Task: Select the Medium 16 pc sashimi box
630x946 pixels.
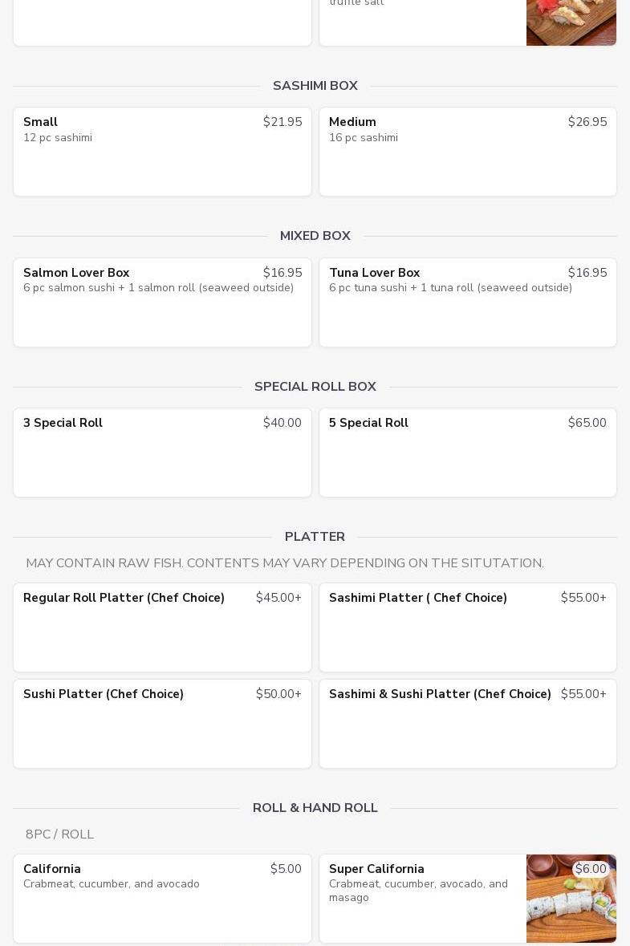Action: 468,152
